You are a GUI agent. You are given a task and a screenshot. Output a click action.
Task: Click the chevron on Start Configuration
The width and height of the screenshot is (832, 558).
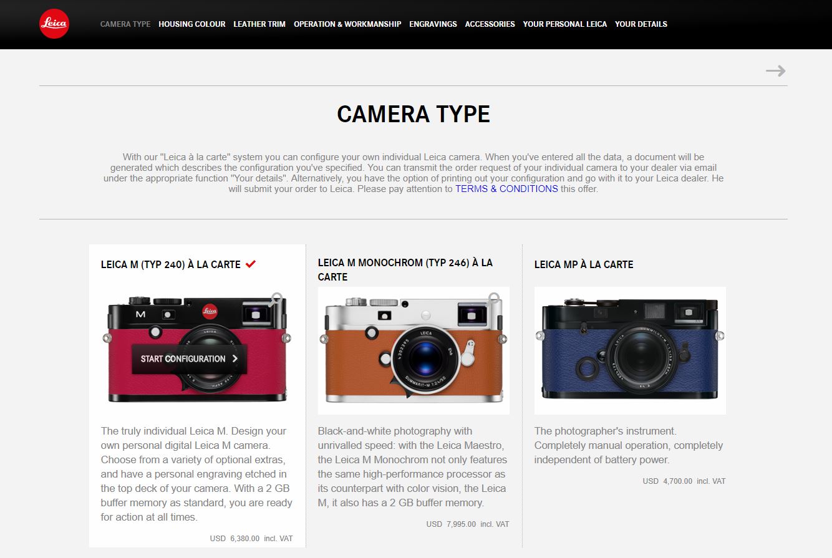point(235,358)
